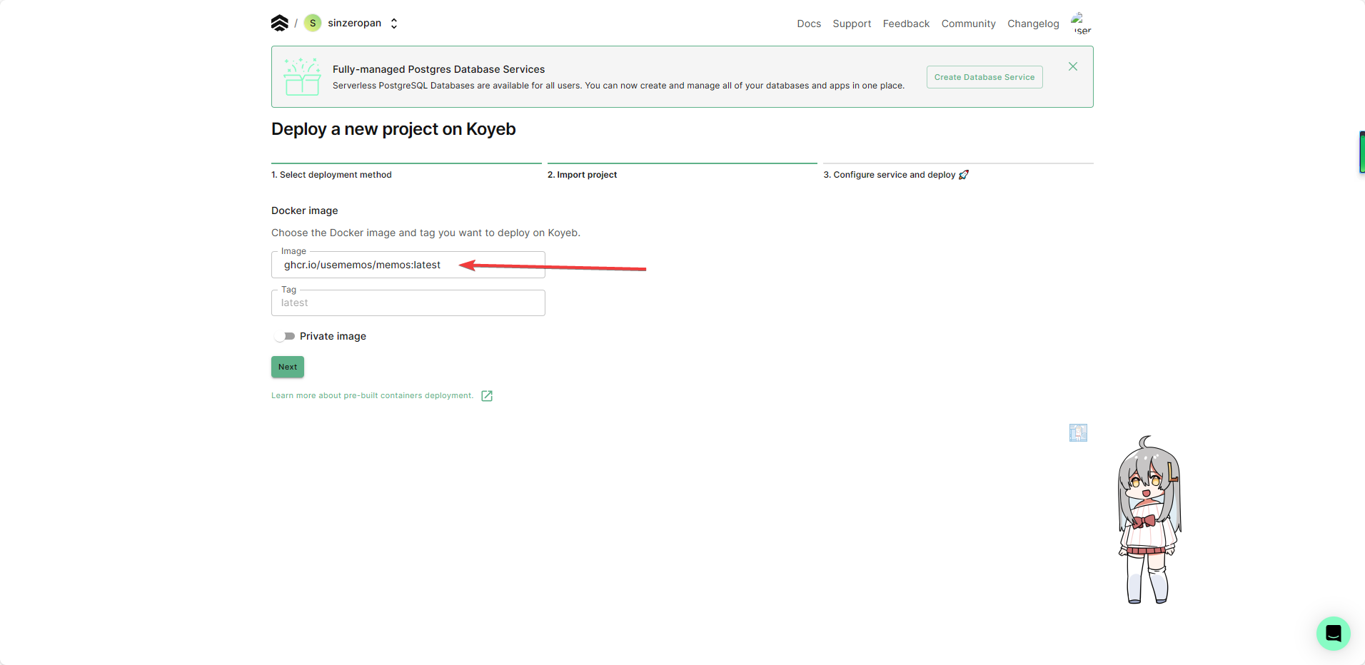Dismiss the Postgres database banner
The height and width of the screenshot is (665, 1365).
1073,66
